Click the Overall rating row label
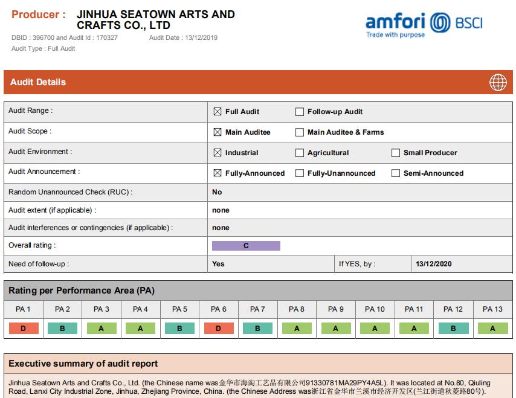The width and height of the screenshot is (516, 398). pyautogui.click(x=32, y=245)
